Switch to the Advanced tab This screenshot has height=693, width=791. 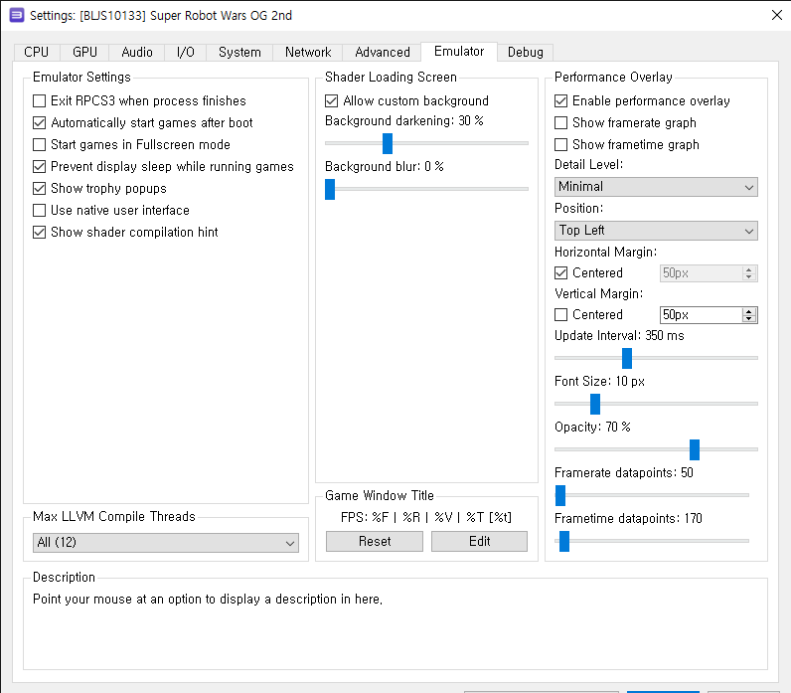coord(383,53)
